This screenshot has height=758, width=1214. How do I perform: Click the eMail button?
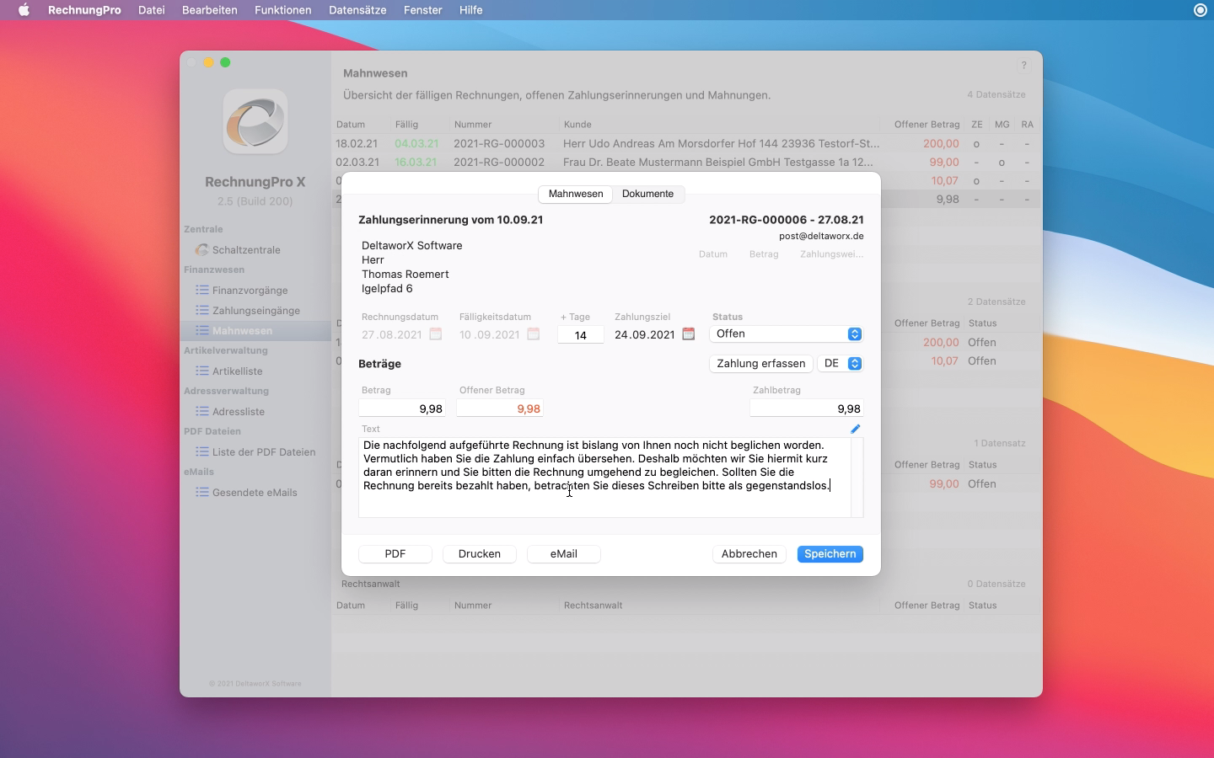tap(563, 554)
